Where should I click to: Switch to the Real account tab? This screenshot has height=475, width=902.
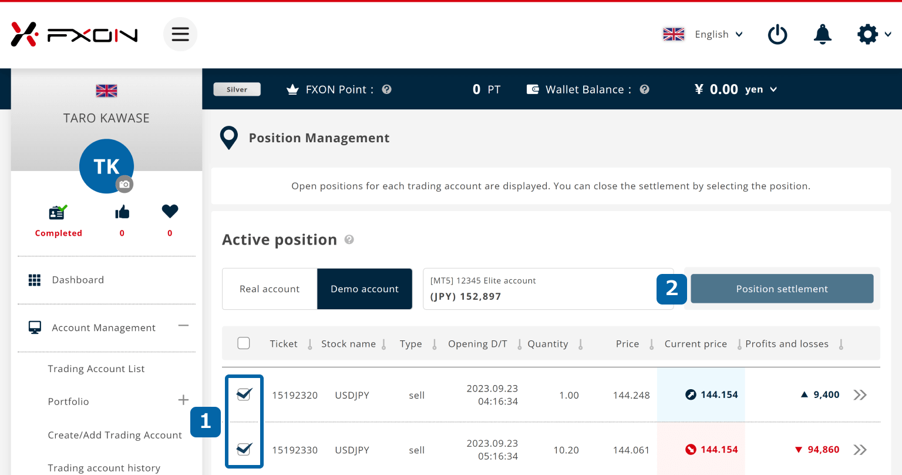270,289
